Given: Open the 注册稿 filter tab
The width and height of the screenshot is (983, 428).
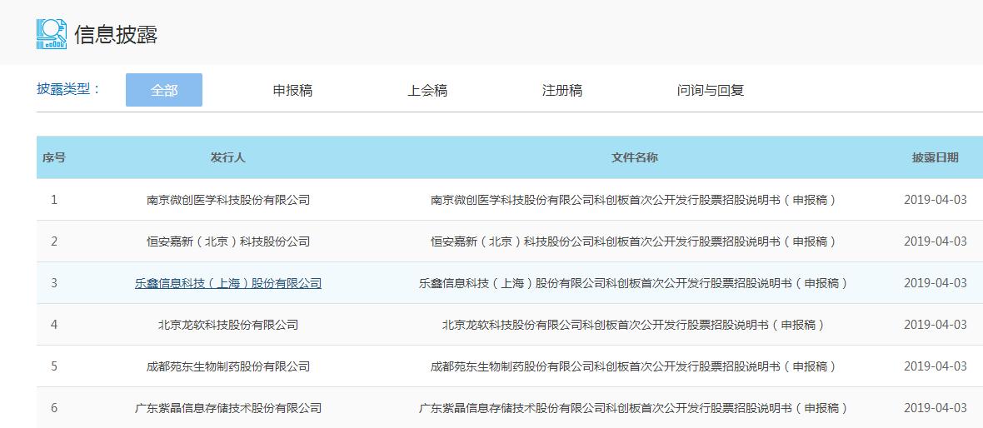Looking at the screenshot, I should click(562, 90).
